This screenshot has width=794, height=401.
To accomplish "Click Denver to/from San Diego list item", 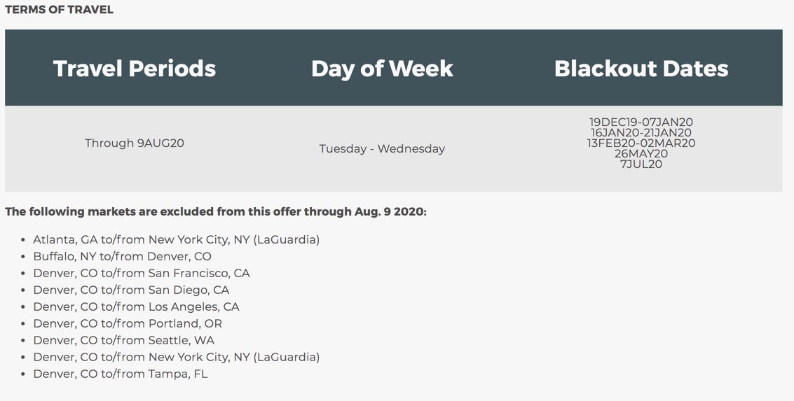I will (131, 290).
